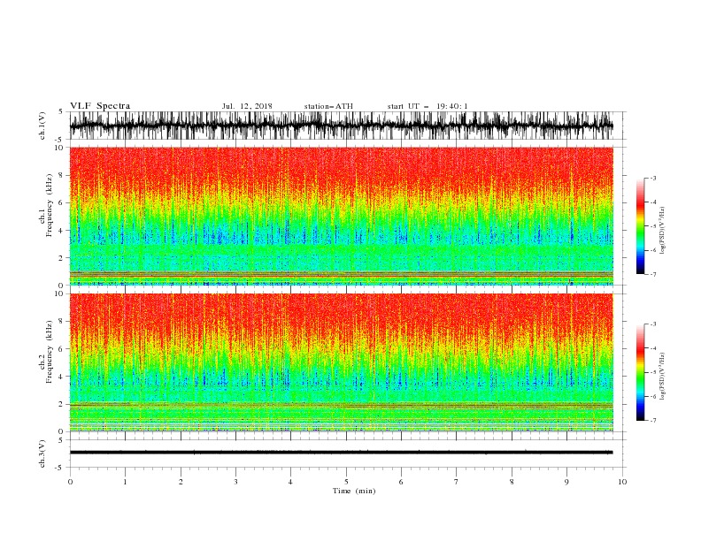701x541 pixels.
Task: Click the -5 label on ch.2 color bar
Action: point(653,372)
